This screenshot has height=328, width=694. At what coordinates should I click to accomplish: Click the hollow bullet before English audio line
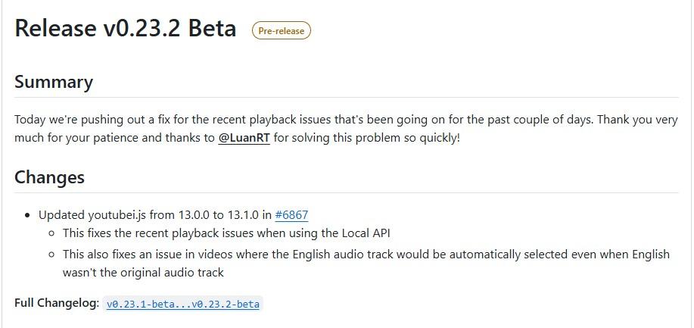tap(52, 255)
